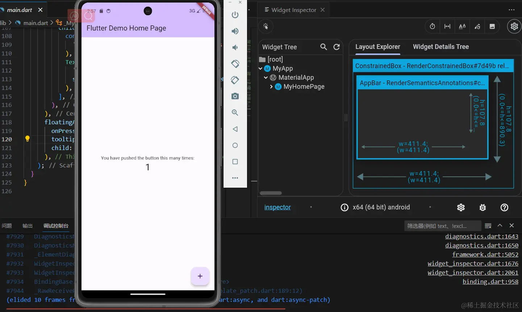Image resolution: width=522 pixels, height=312 pixels.
Task: Click the main.dart breadcrumb segment
Action: point(36,23)
